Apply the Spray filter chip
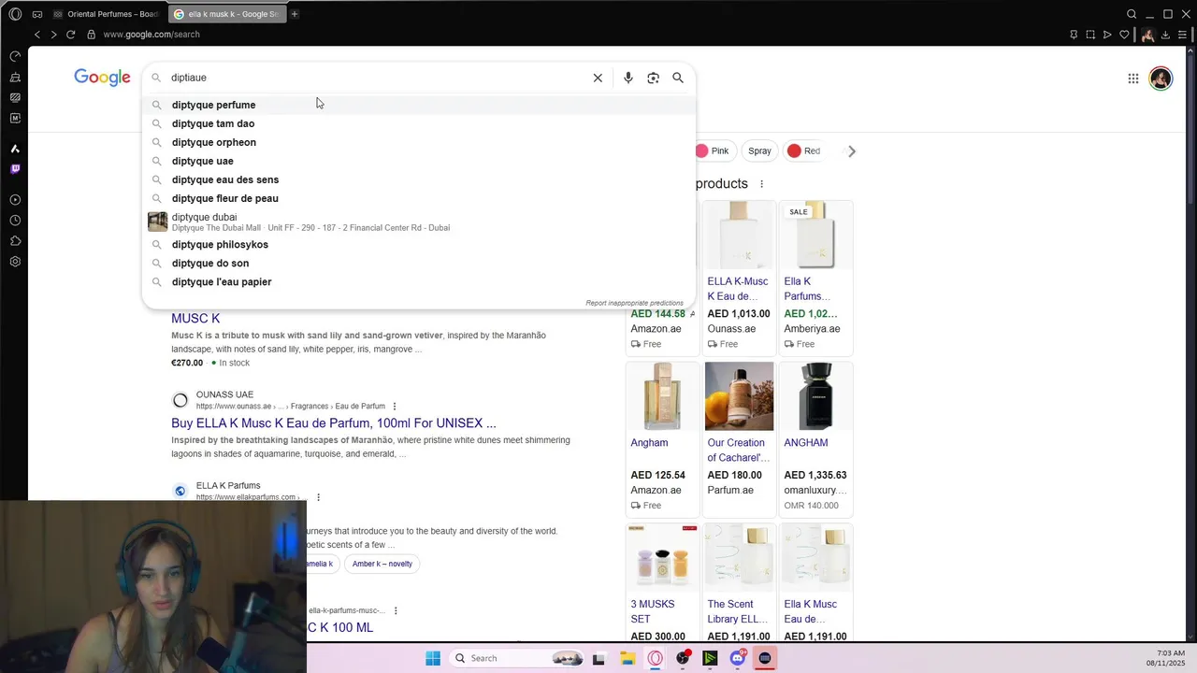Image resolution: width=1197 pixels, height=673 pixels. 759,150
